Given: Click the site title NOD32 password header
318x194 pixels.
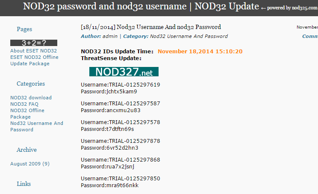Looking at the screenshot, I should coord(141,6).
